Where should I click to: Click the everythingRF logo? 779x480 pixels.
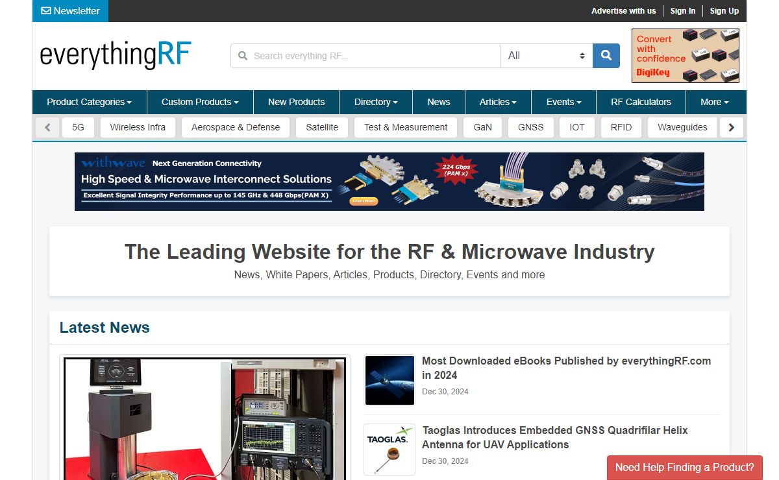coord(116,55)
